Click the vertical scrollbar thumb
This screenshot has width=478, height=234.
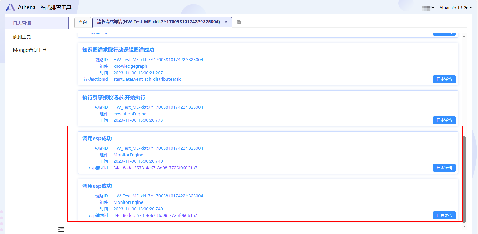click(x=464, y=179)
